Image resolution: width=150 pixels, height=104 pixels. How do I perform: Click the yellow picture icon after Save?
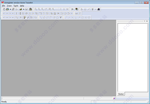(30, 9)
